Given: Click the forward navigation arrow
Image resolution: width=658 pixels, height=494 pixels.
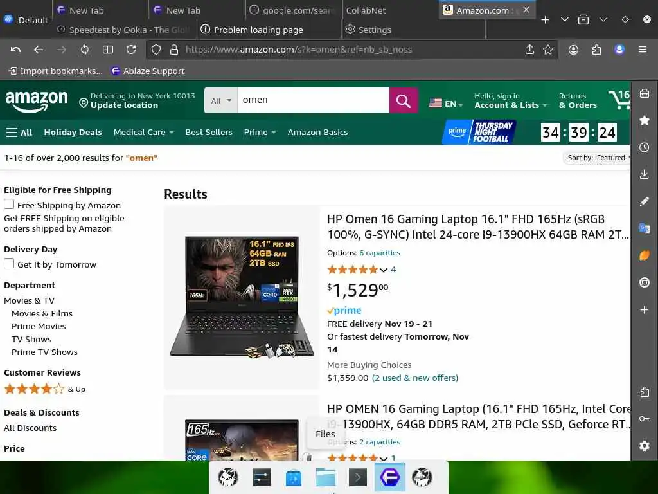Looking at the screenshot, I should click(62, 50).
